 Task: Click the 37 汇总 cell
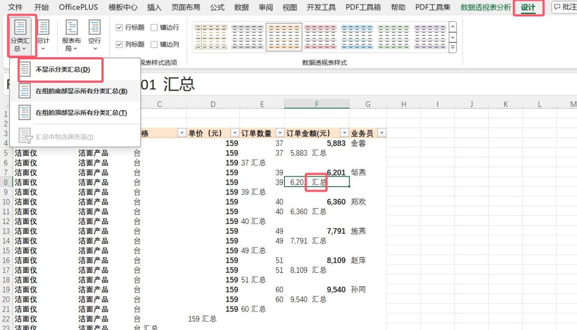262,163
